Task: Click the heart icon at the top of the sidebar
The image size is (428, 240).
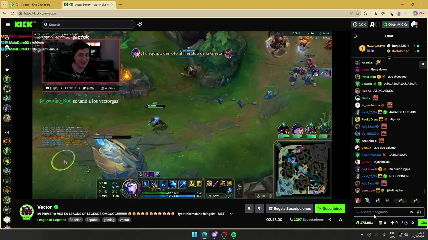Action: pyautogui.click(x=7, y=56)
